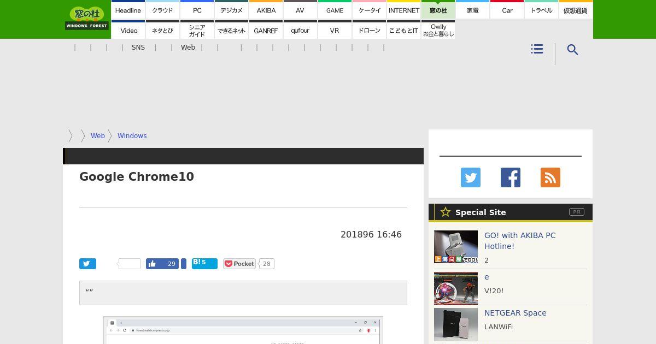Open the Headline network tab
Screen dimensions: 656x344
[128, 10]
